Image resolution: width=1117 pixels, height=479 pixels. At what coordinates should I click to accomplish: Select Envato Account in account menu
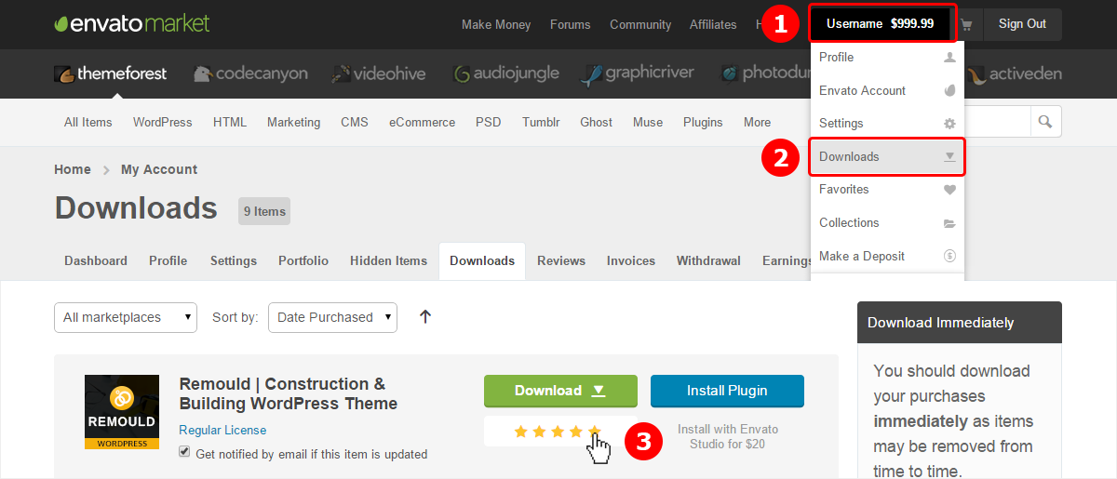(887, 90)
